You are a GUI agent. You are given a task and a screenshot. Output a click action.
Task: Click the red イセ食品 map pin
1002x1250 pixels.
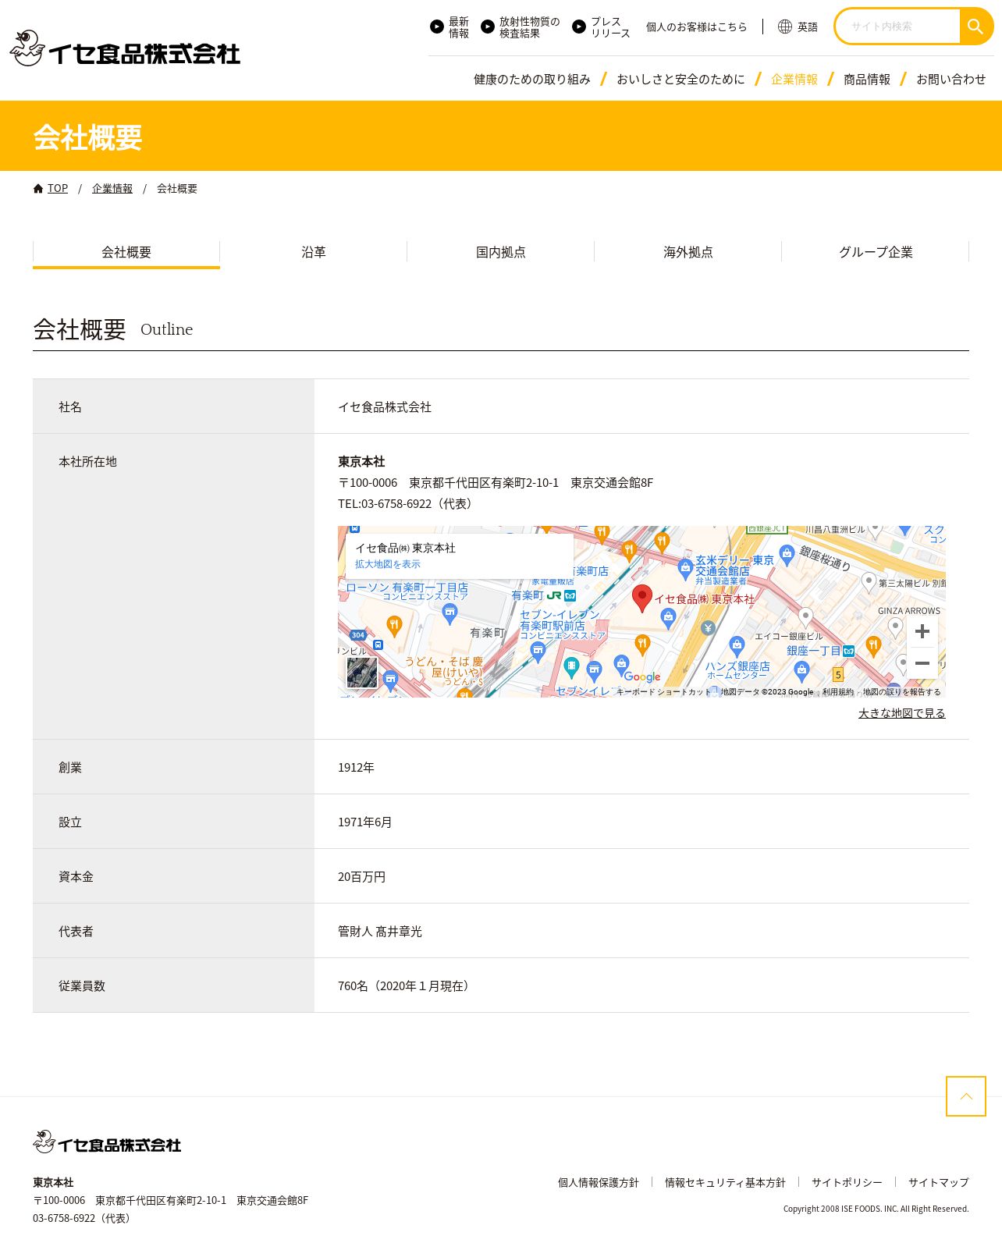641,598
